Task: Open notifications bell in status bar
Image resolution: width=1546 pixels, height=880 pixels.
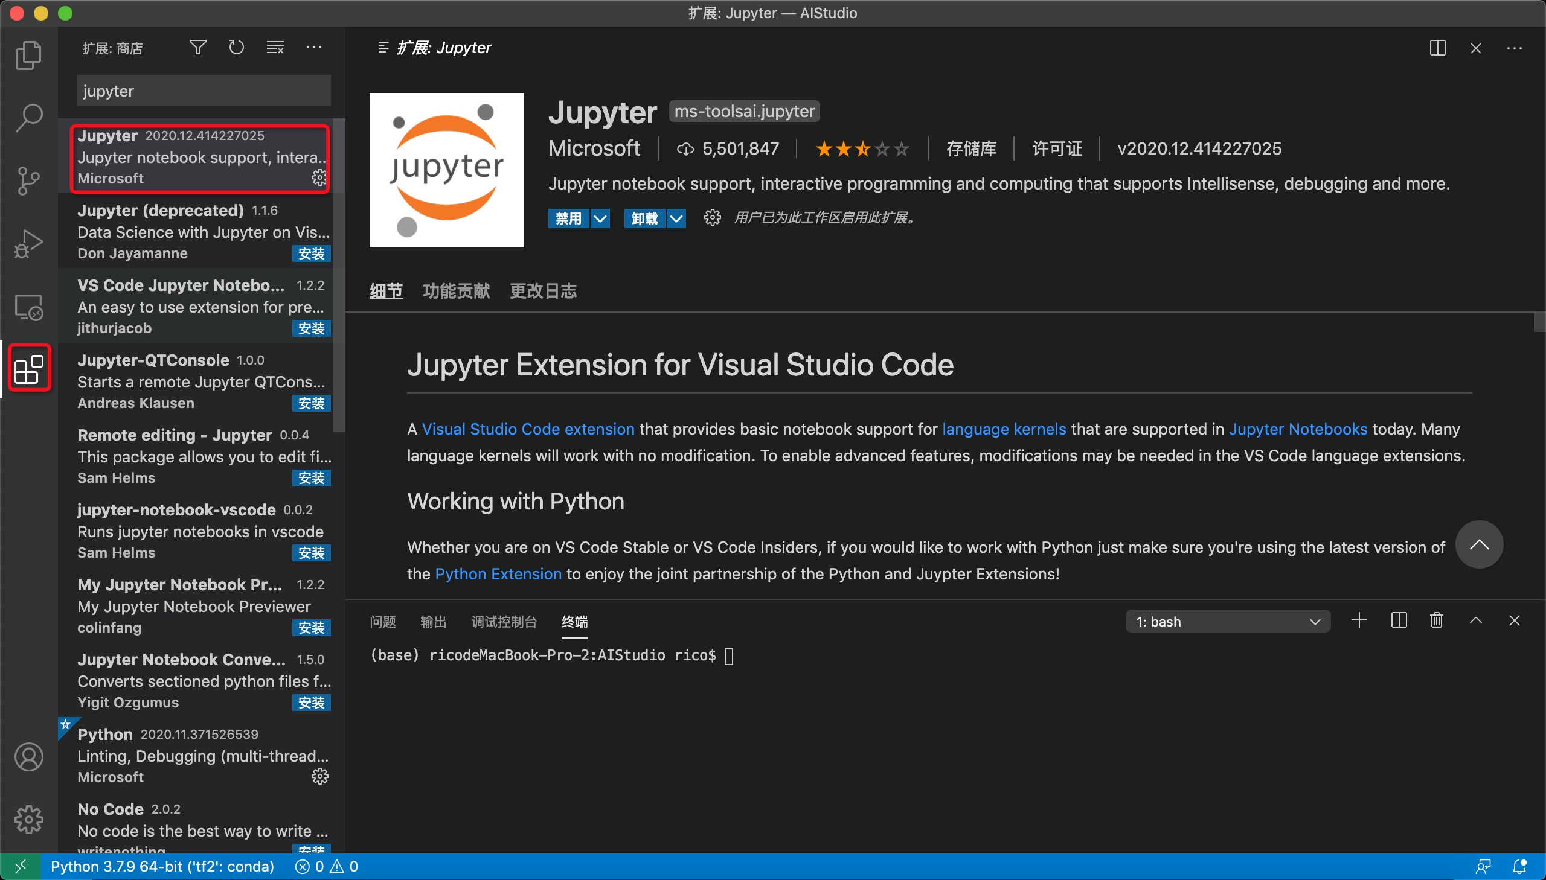Action: click(x=1520, y=867)
